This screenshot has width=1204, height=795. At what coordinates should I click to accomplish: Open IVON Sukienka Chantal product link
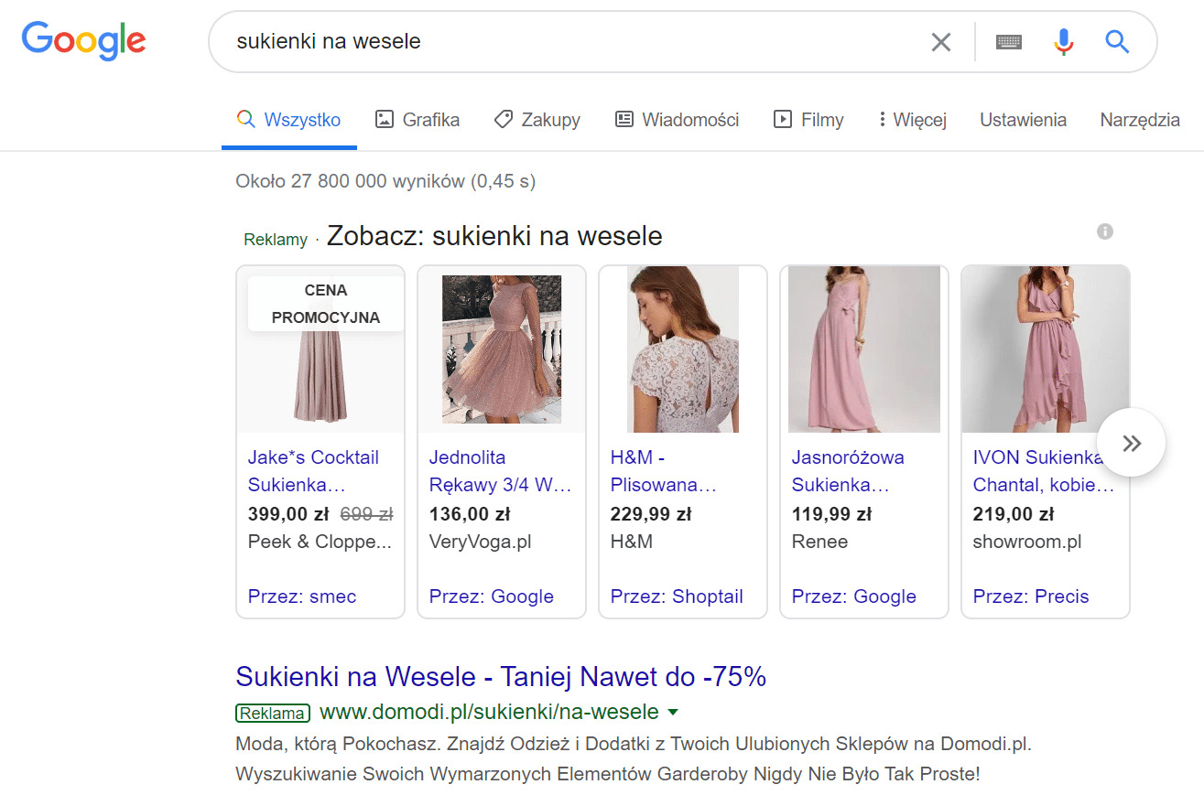[1045, 471]
